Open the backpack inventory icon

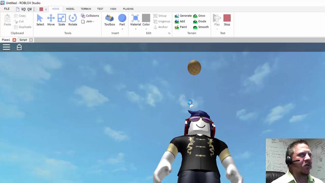click(19, 47)
